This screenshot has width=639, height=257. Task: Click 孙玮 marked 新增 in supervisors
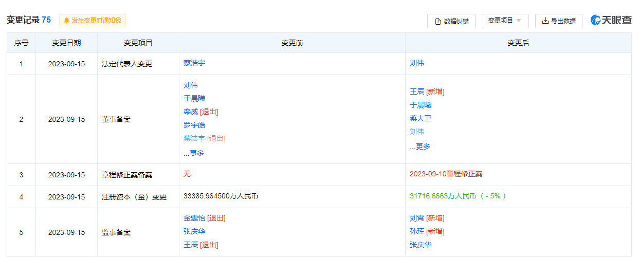(417, 231)
